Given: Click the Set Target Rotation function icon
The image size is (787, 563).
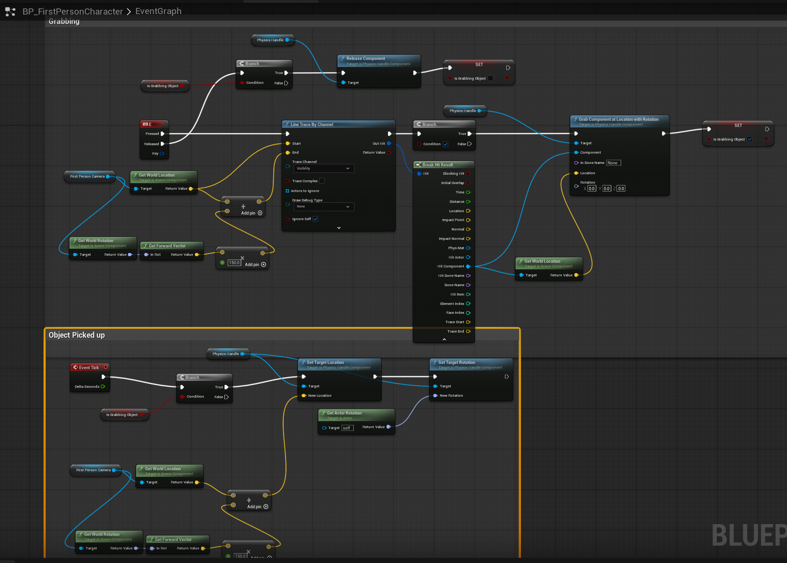Looking at the screenshot, I should (x=435, y=363).
